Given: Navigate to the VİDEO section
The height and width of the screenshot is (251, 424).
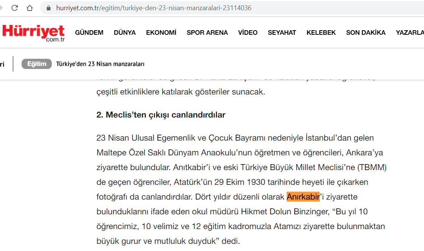Looking at the screenshot, I should pos(247,33).
